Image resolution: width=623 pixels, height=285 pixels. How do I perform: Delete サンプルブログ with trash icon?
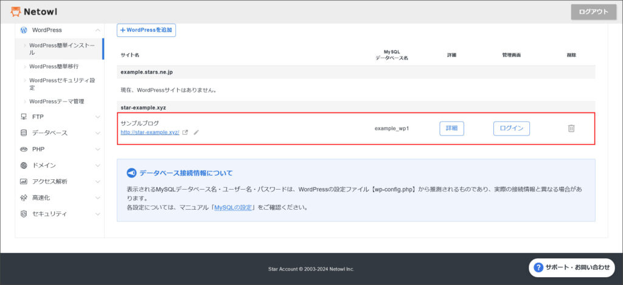click(x=571, y=128)
